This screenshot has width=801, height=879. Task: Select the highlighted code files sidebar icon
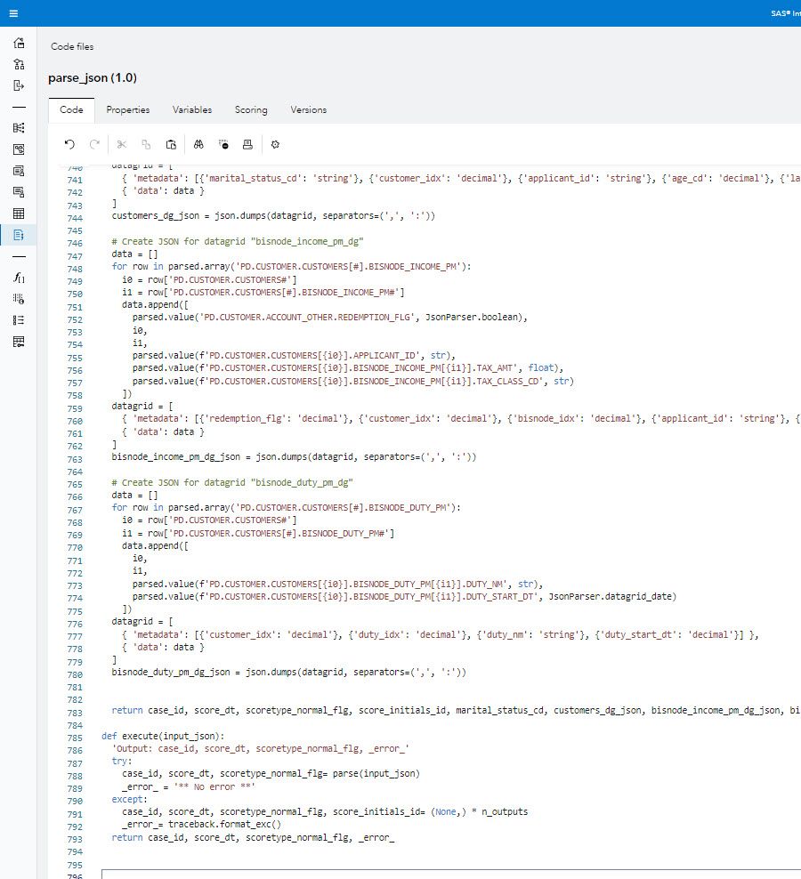point(19,235)
